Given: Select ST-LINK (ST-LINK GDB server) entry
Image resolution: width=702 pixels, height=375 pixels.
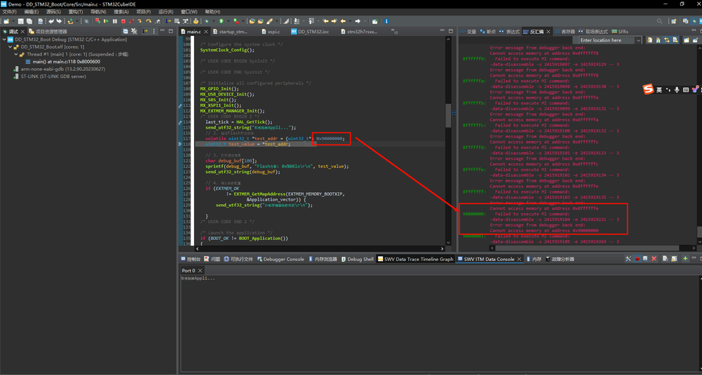Looking at the screenshot, I should (50, 76).
